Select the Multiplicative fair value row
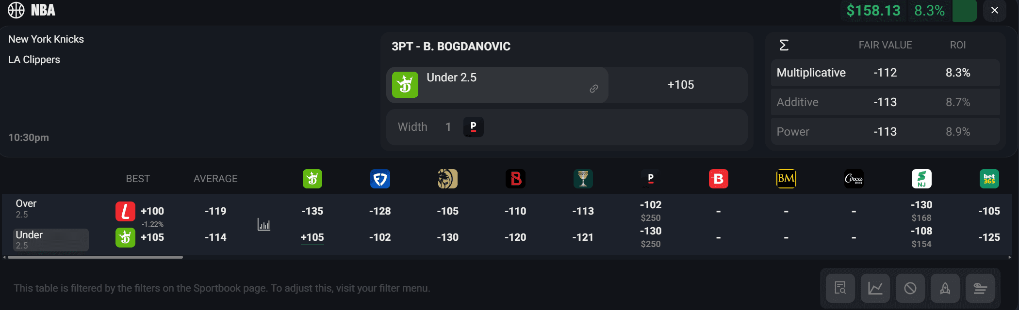The width and height of the screenshot is (1019, 310). tap(884, 73)
